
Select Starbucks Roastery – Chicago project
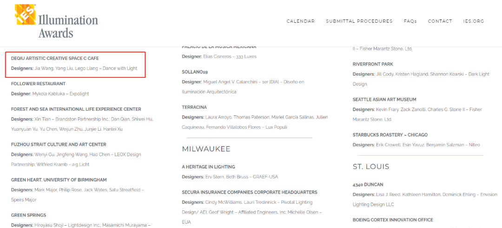390,135
